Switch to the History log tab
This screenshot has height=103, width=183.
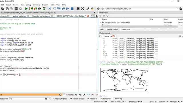[118, 99]
